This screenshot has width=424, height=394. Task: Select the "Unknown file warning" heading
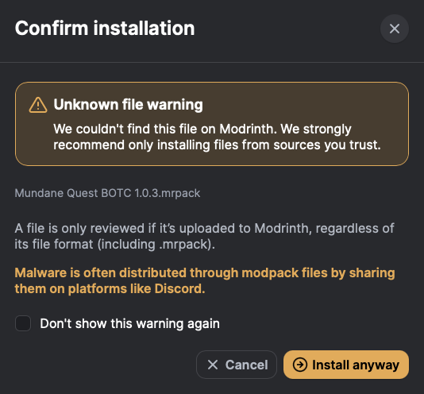click(128, 104)
